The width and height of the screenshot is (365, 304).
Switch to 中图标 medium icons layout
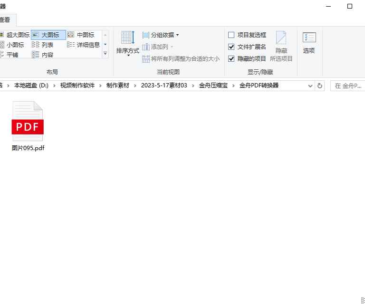click(80, 35)
